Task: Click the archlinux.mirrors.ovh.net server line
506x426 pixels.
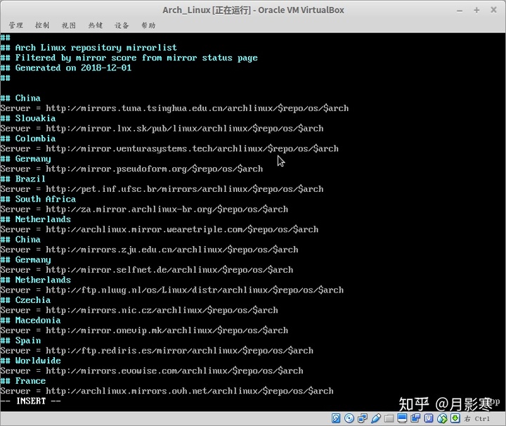Action: coord(167,391)
